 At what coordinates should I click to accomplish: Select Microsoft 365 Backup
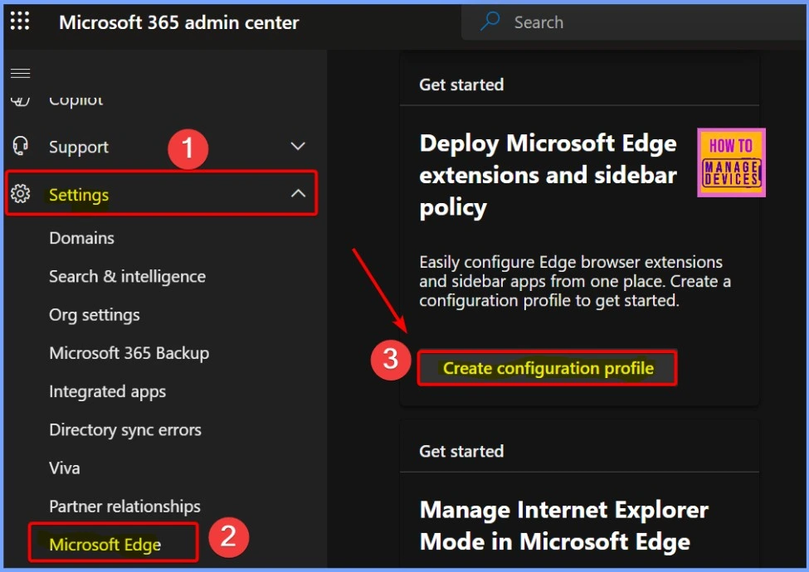(x=129, y=353)
